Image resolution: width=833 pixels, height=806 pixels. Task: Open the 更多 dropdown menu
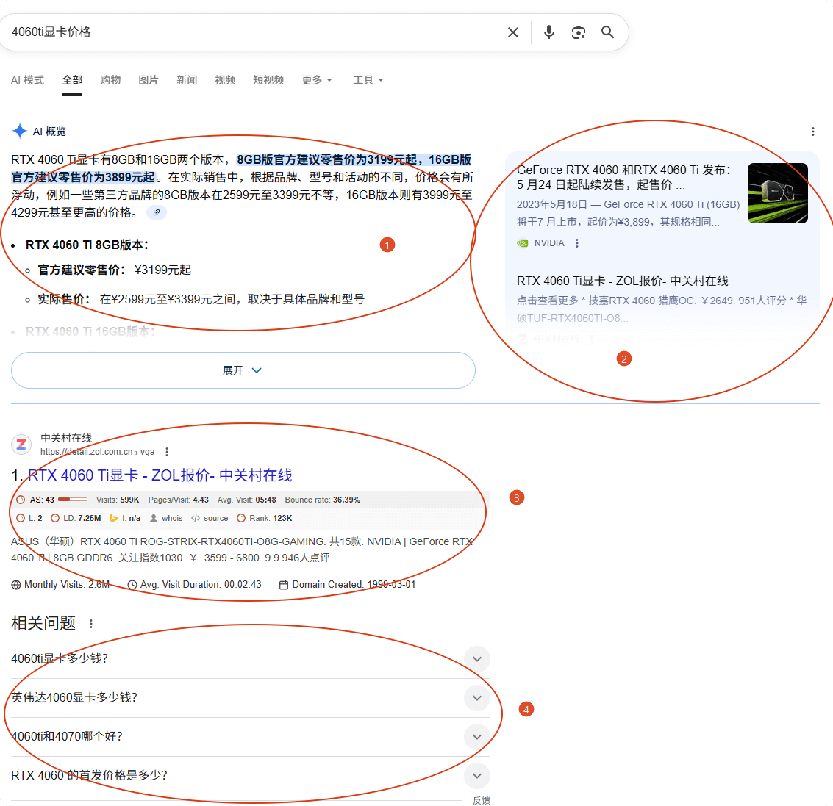click(x=316, y=80)
